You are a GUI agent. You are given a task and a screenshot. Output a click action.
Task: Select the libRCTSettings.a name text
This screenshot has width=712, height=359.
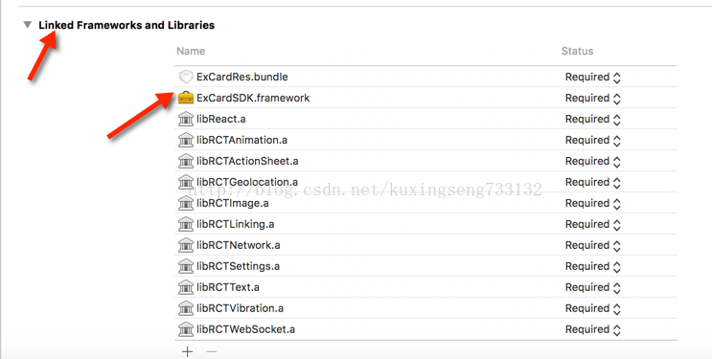(238, 266)
